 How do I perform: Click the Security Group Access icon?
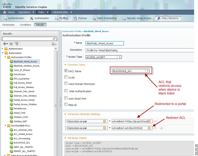pos(124,18)
